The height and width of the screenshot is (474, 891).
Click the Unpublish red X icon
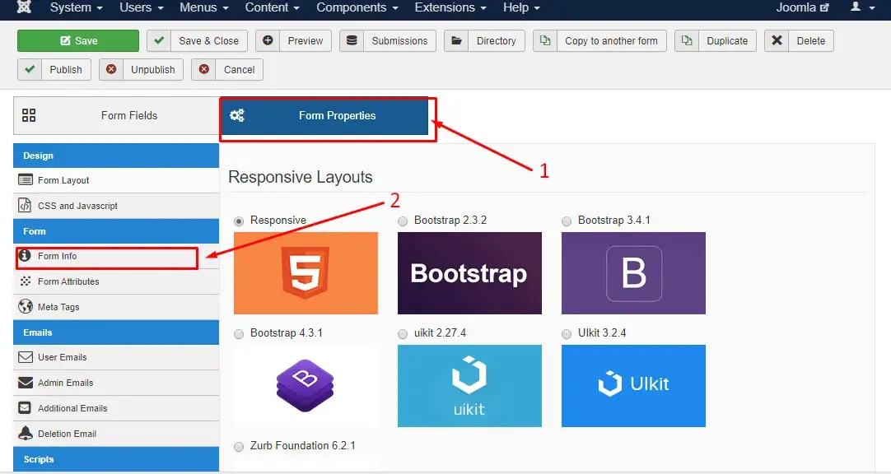pos(111,69)
